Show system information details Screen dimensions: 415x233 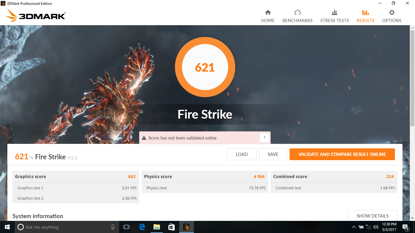372,216
